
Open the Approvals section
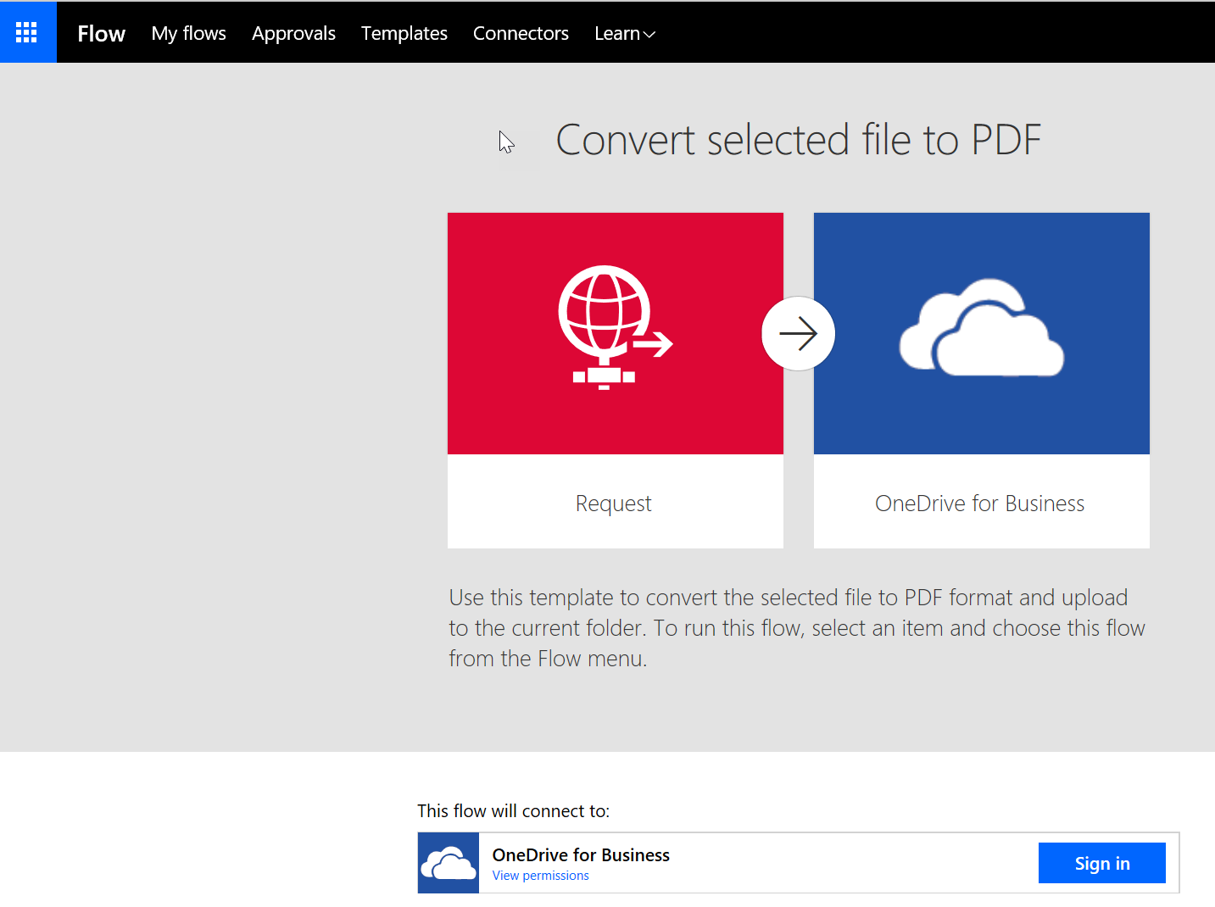(x=293, y=33)
